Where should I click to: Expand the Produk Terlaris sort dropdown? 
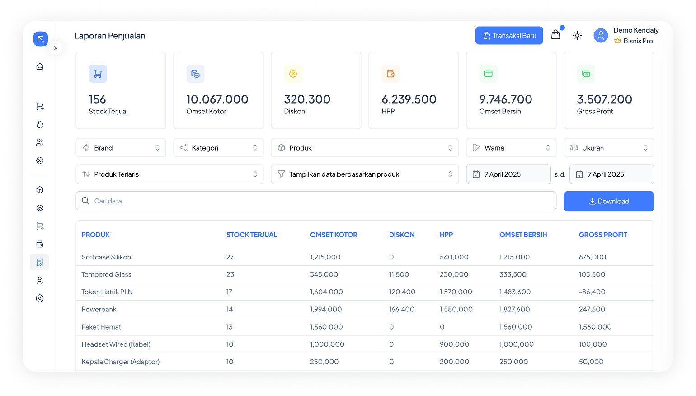coord(169,174)
